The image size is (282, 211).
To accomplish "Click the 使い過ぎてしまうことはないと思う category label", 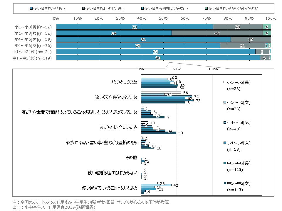I will 110,188.
